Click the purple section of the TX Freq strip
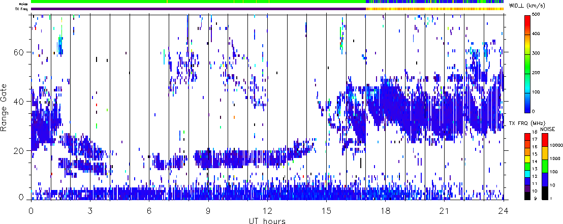 (x=198, y=9)
